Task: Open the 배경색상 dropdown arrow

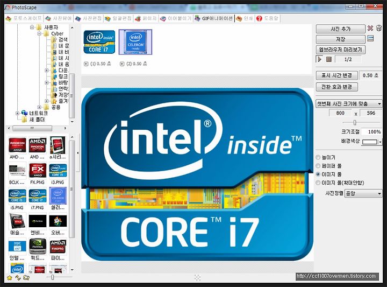Action: coord(380,142)
